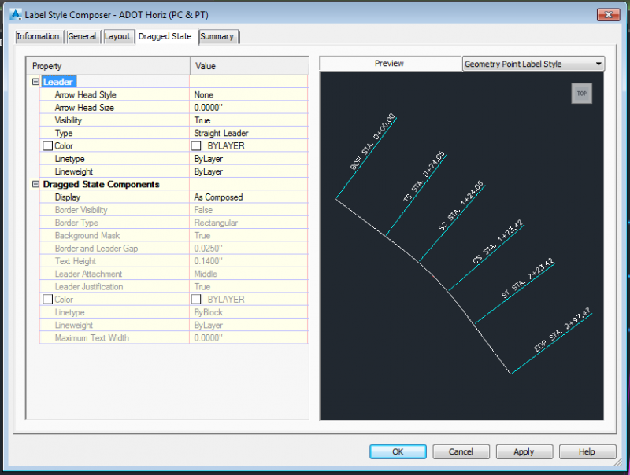Collapse the Leader property group
The height and width of the screenshot is (475, 630).
[x=36, y=81]
